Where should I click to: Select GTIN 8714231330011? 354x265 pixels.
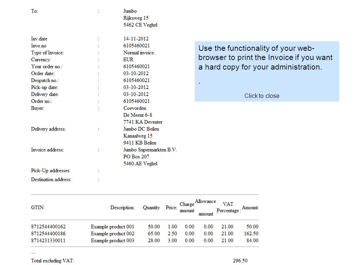point(48,241)
